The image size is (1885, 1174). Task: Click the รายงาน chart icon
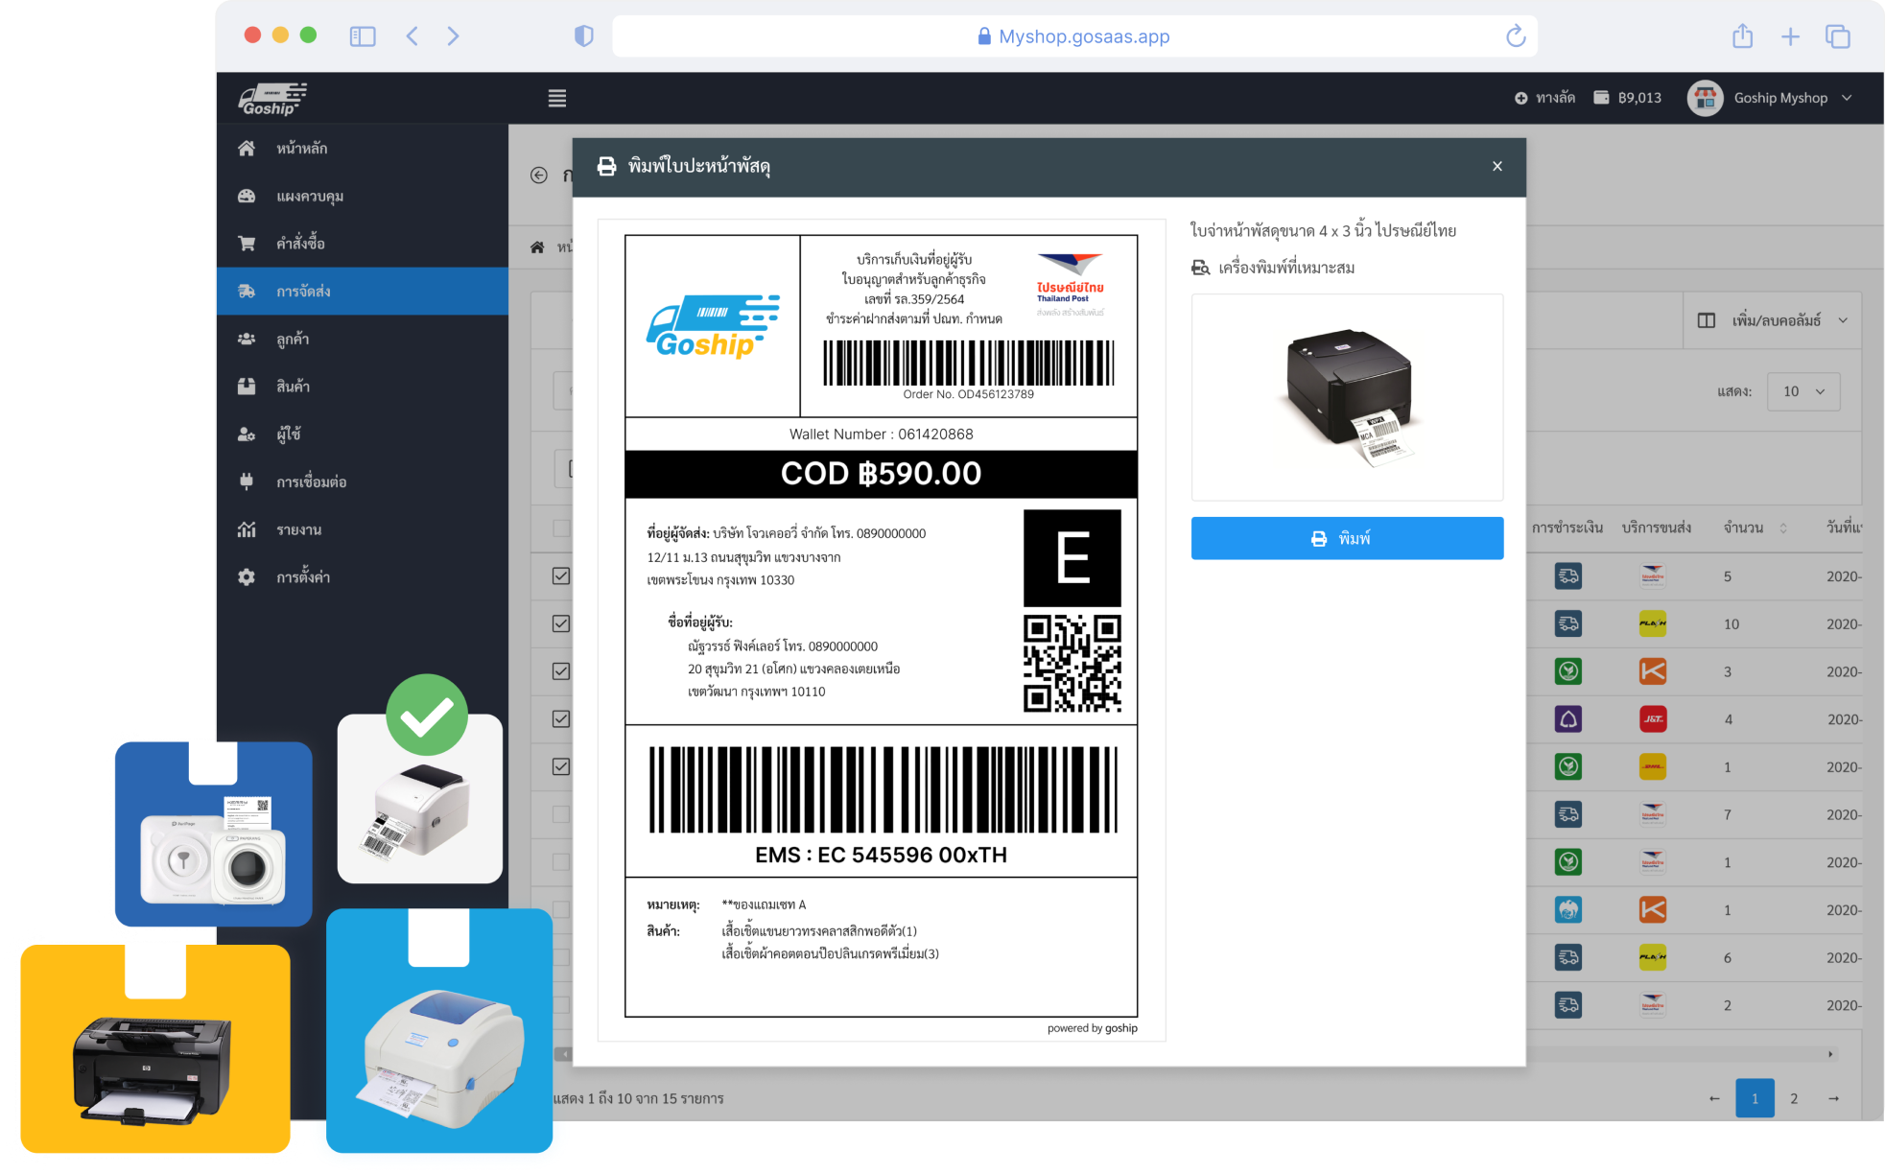247,529
